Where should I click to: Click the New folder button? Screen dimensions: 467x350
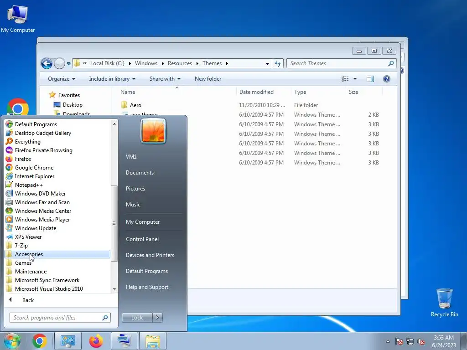[208, 79]
